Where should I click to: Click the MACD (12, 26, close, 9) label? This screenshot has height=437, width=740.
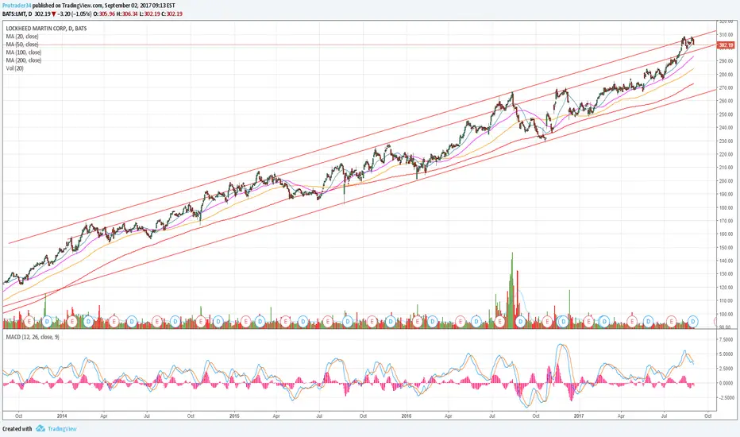coord(33,337)
